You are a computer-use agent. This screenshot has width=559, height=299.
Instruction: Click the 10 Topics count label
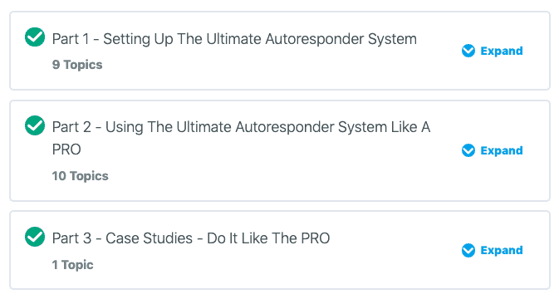click(x=81, y=176)
